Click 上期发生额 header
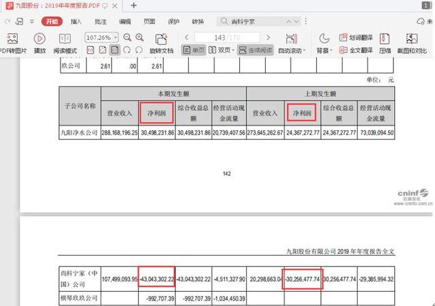The width and height of the screenshot is (435, 306). 320,94
